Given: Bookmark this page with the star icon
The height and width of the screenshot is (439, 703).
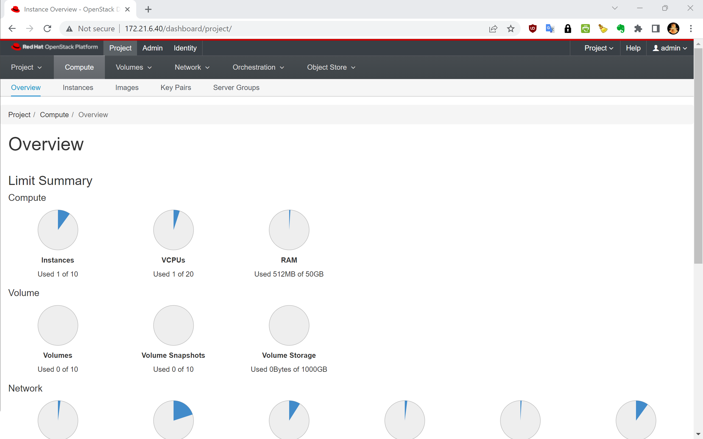Looking at the screenshot, I should point(511,29).
